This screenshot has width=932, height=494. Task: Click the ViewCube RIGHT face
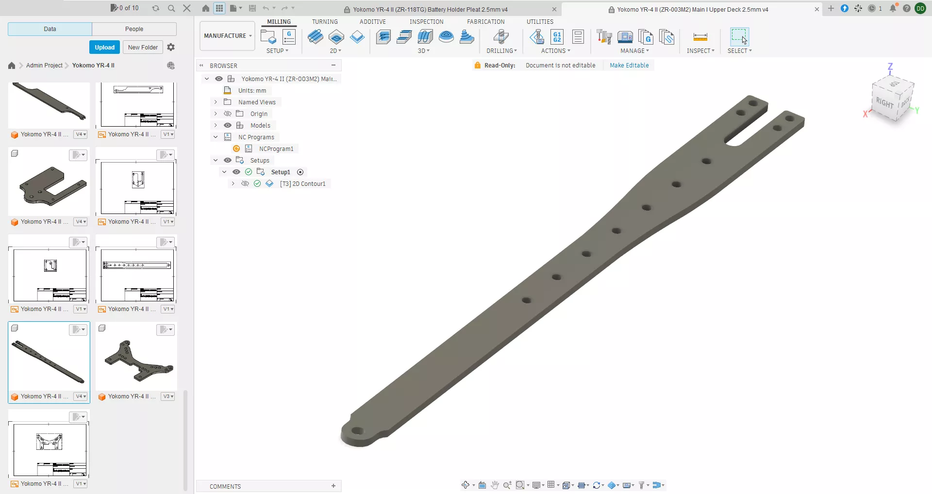[884, 102]
